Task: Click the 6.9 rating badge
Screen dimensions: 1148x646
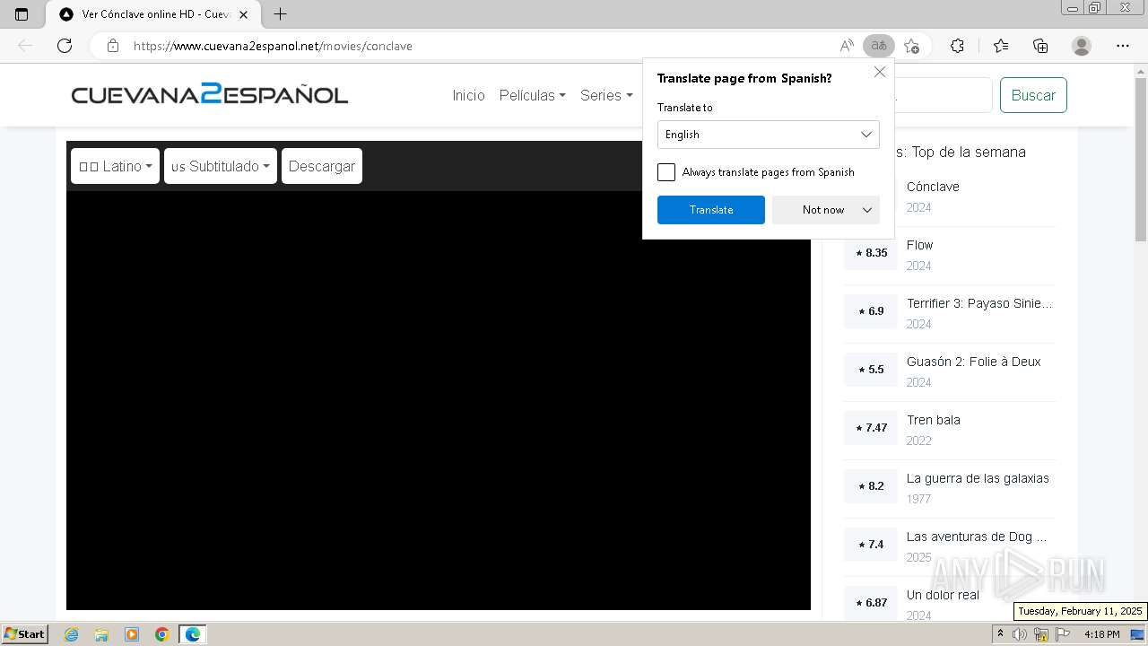Action: point(871,311)
